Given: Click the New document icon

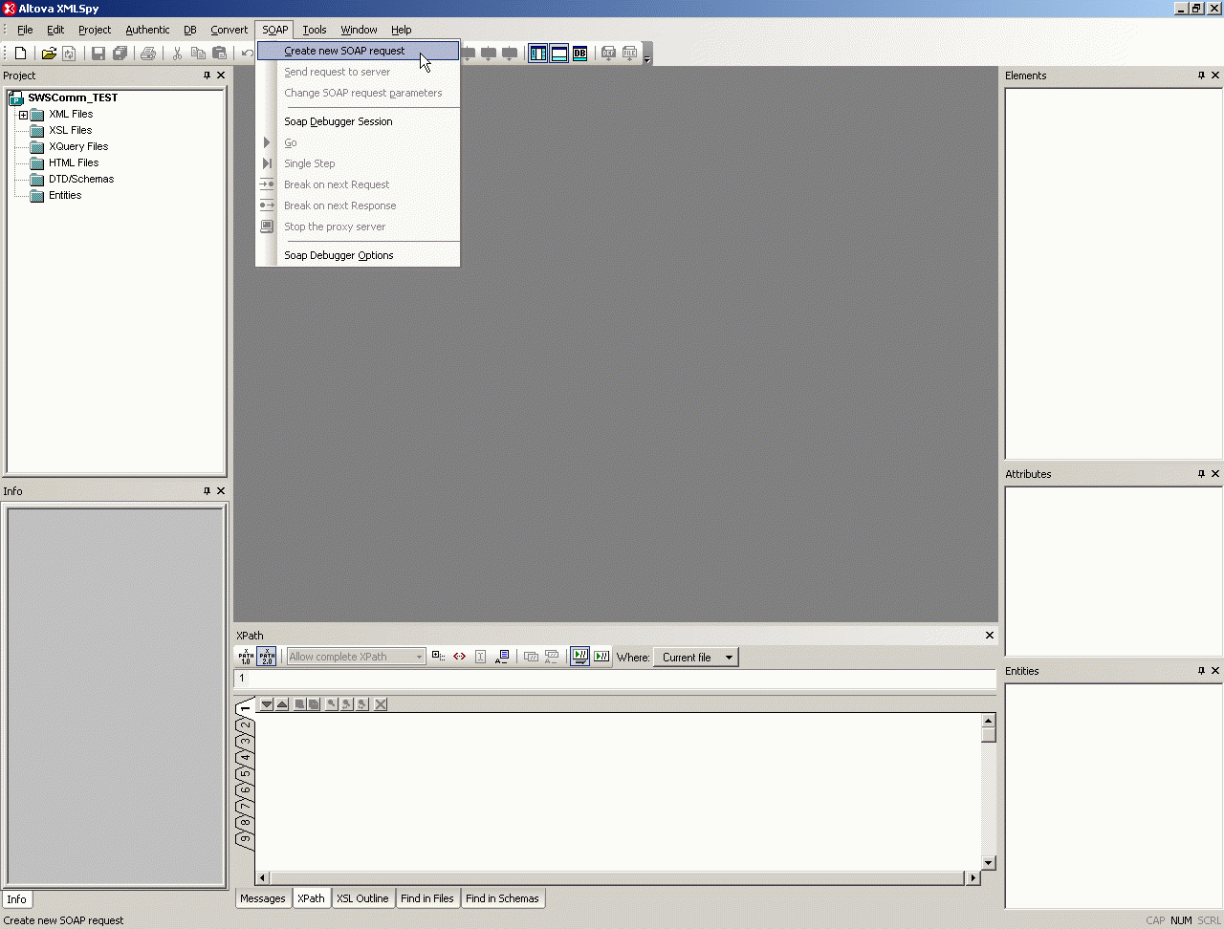Looking at the screenshot, I should coord(20,54).
